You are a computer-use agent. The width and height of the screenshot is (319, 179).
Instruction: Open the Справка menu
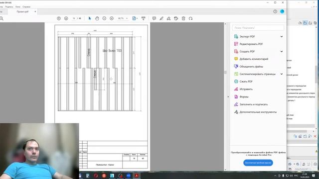click(x=26, y=6)
